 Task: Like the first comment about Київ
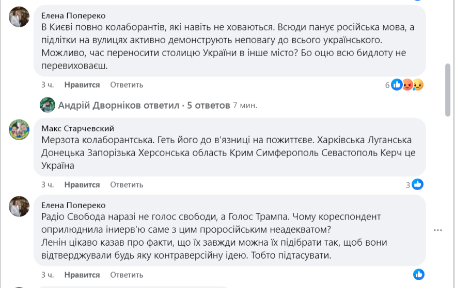click(82, 84)
